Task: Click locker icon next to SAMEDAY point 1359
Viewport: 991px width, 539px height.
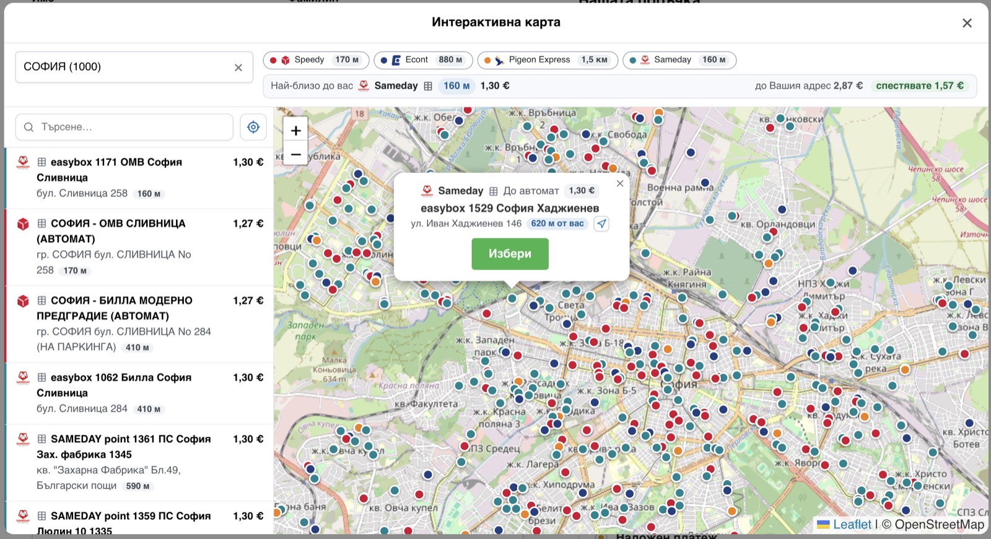Action: [41, 515]
